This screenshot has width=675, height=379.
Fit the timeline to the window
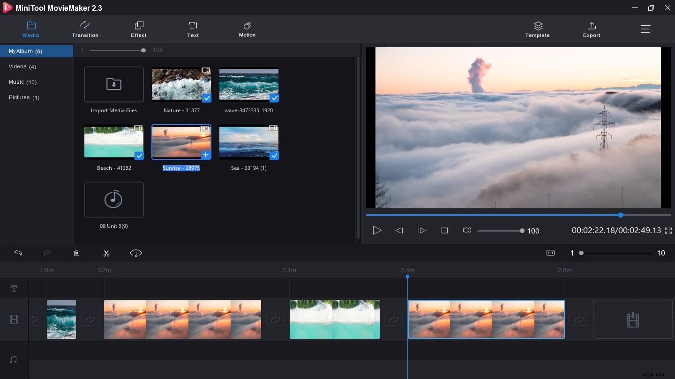pos(550,253)
